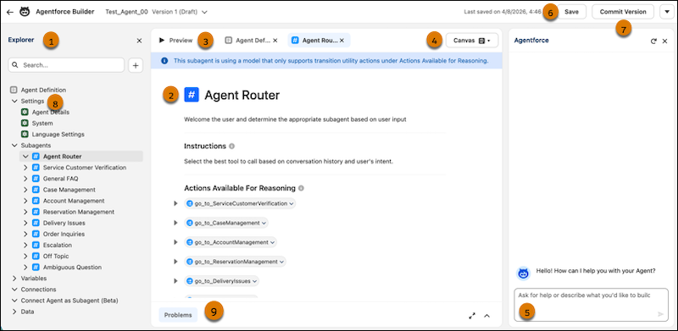
Task: Expand Service Customer Verification subagent
Action: point(25,168)
